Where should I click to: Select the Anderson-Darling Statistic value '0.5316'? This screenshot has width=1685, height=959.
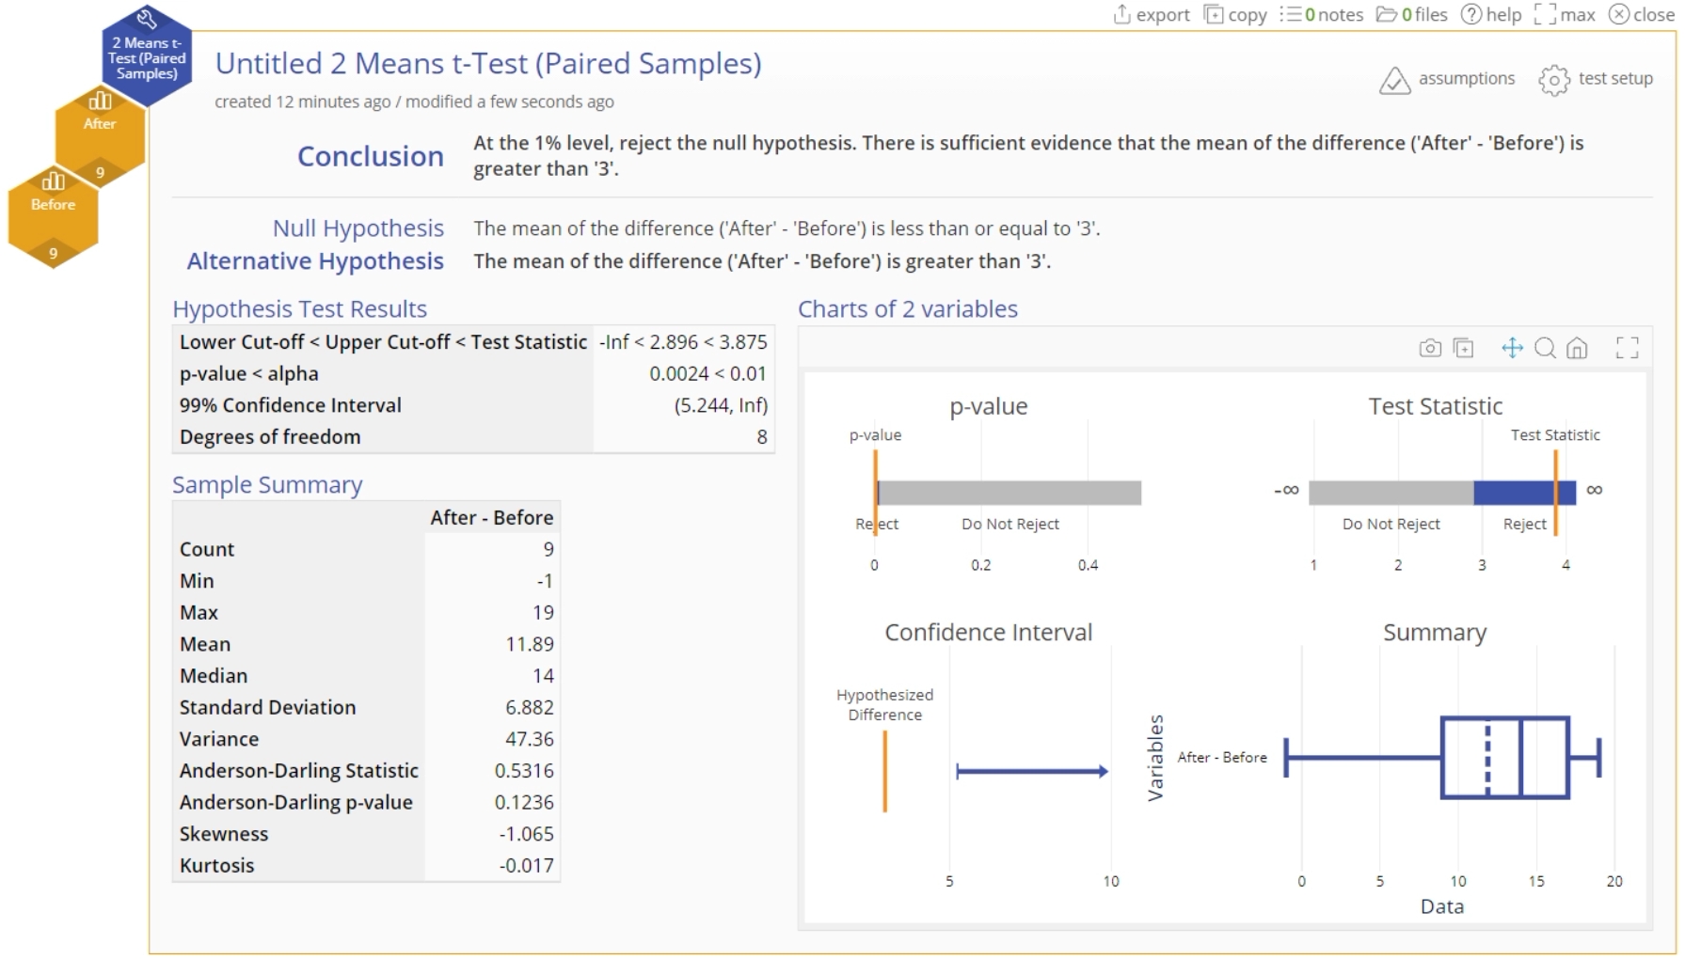click(x=524, y=771)
